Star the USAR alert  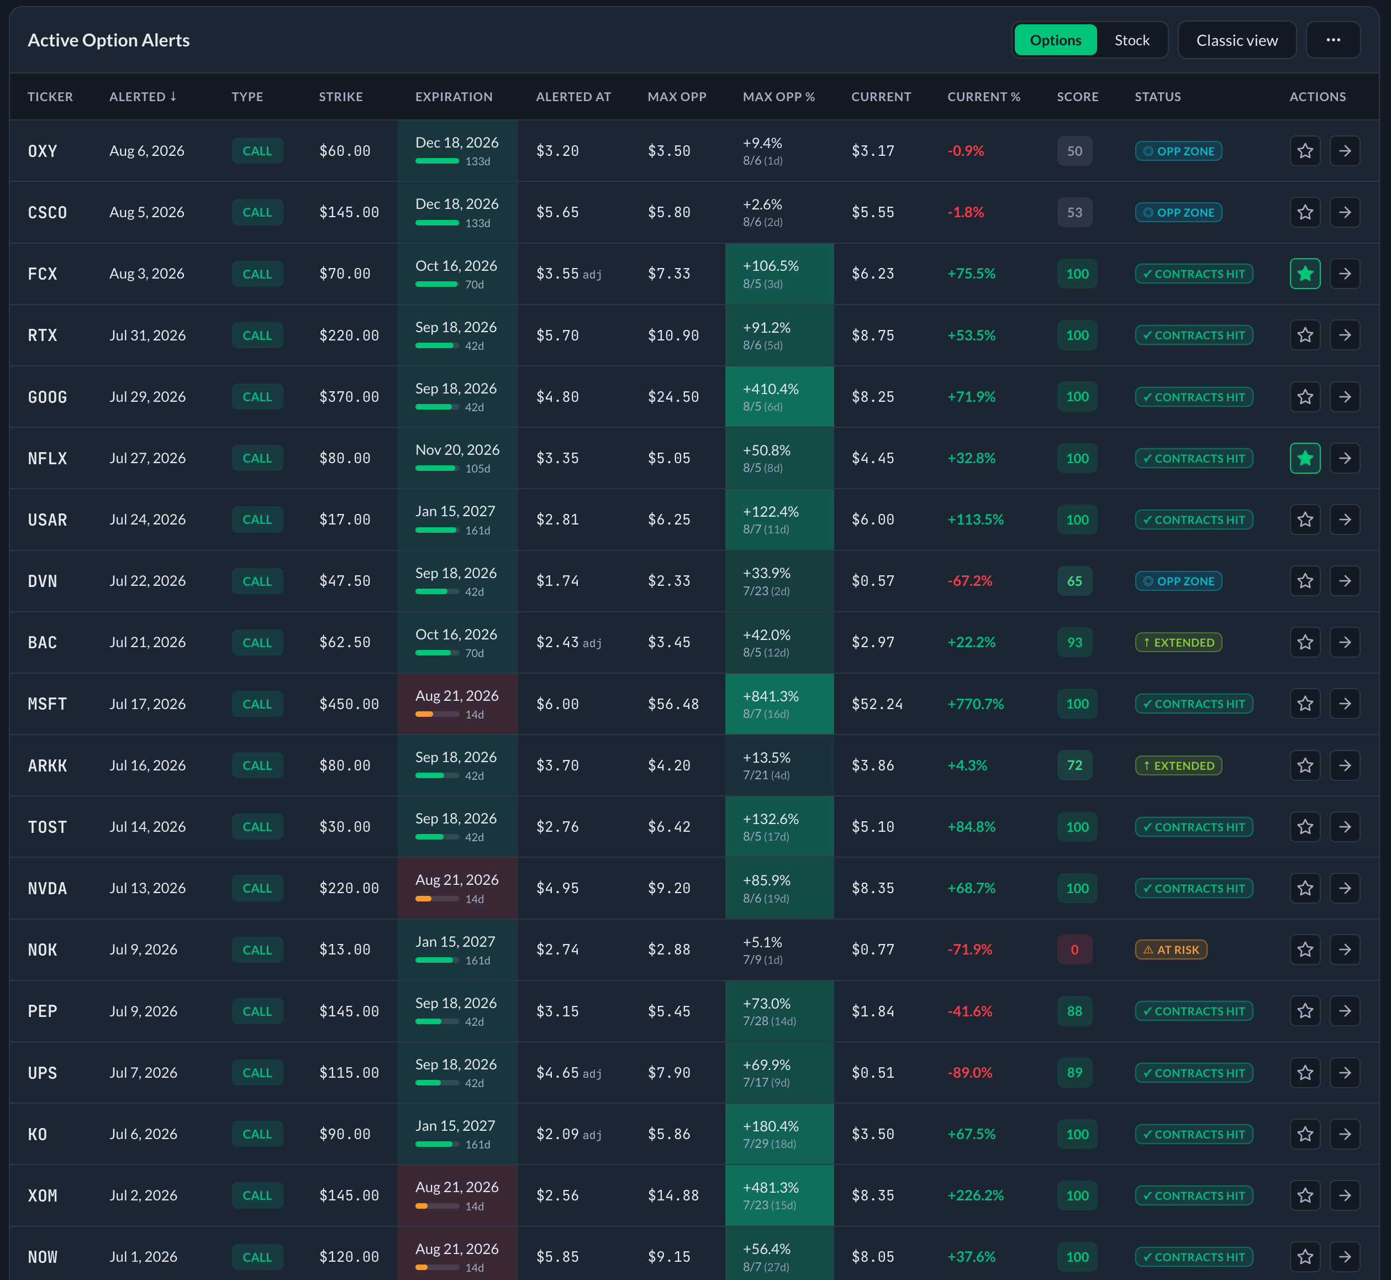1304,520
